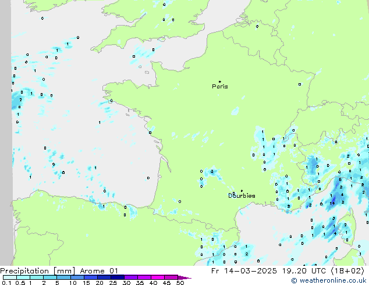Click the Dourbies location label
The width and height of the screenshot is (369, 285).
[242, 195]
